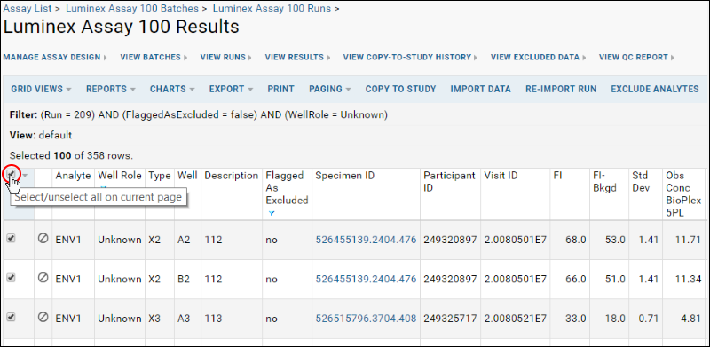Click the exclusion icon in the A3 row
Viewport: 710px width, 347px height.
[43, 318]
